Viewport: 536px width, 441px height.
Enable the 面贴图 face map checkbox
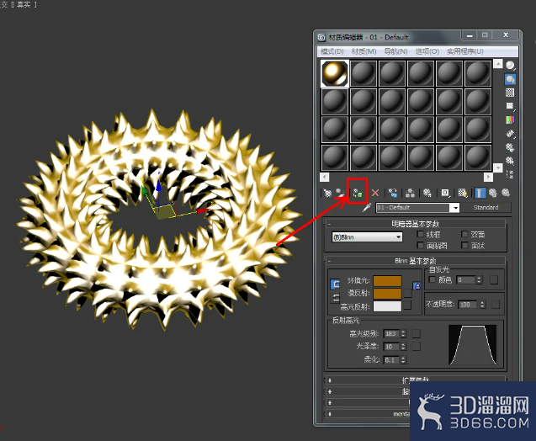click(421, 245)
